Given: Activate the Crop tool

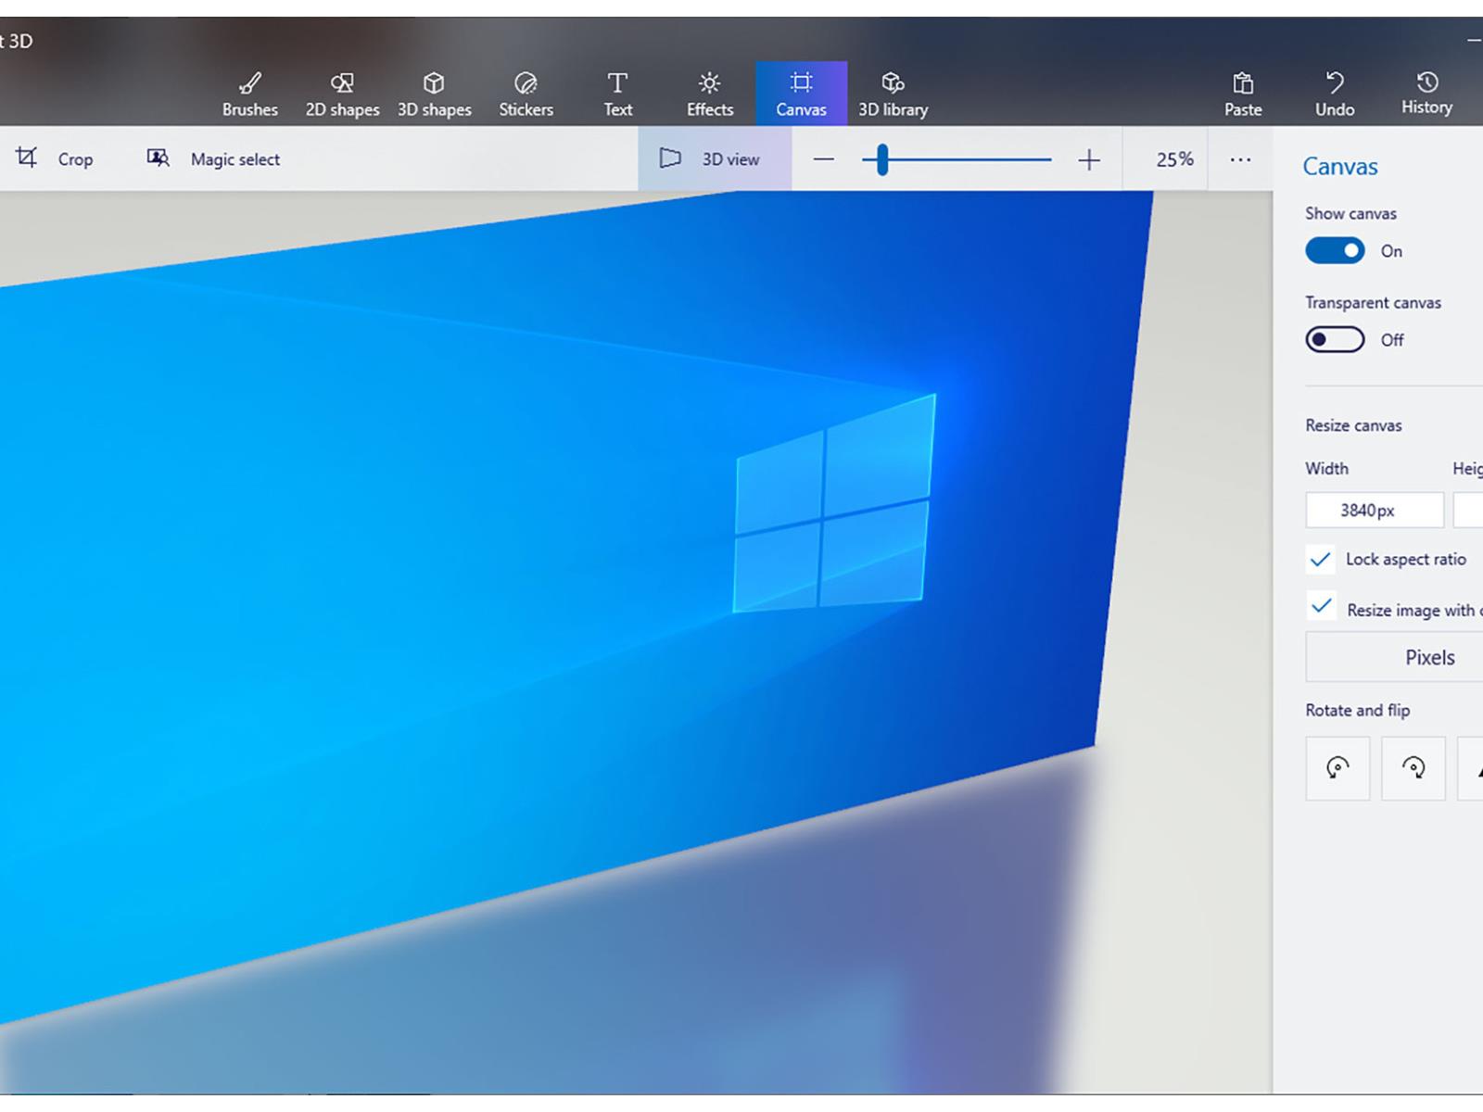Looking at the screenshot, I should pyautogui.click(x=55, y=158).
